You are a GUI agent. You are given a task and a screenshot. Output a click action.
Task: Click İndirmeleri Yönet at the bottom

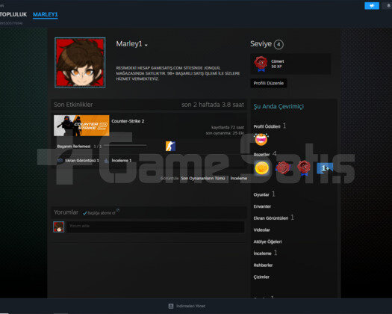coord(190,306)
